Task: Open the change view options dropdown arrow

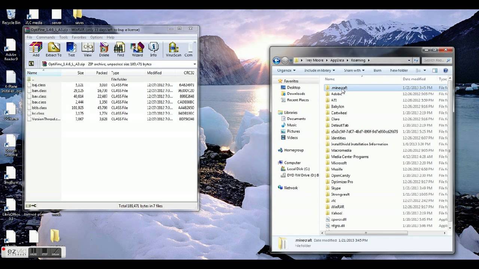Action: tap(424, 70)
